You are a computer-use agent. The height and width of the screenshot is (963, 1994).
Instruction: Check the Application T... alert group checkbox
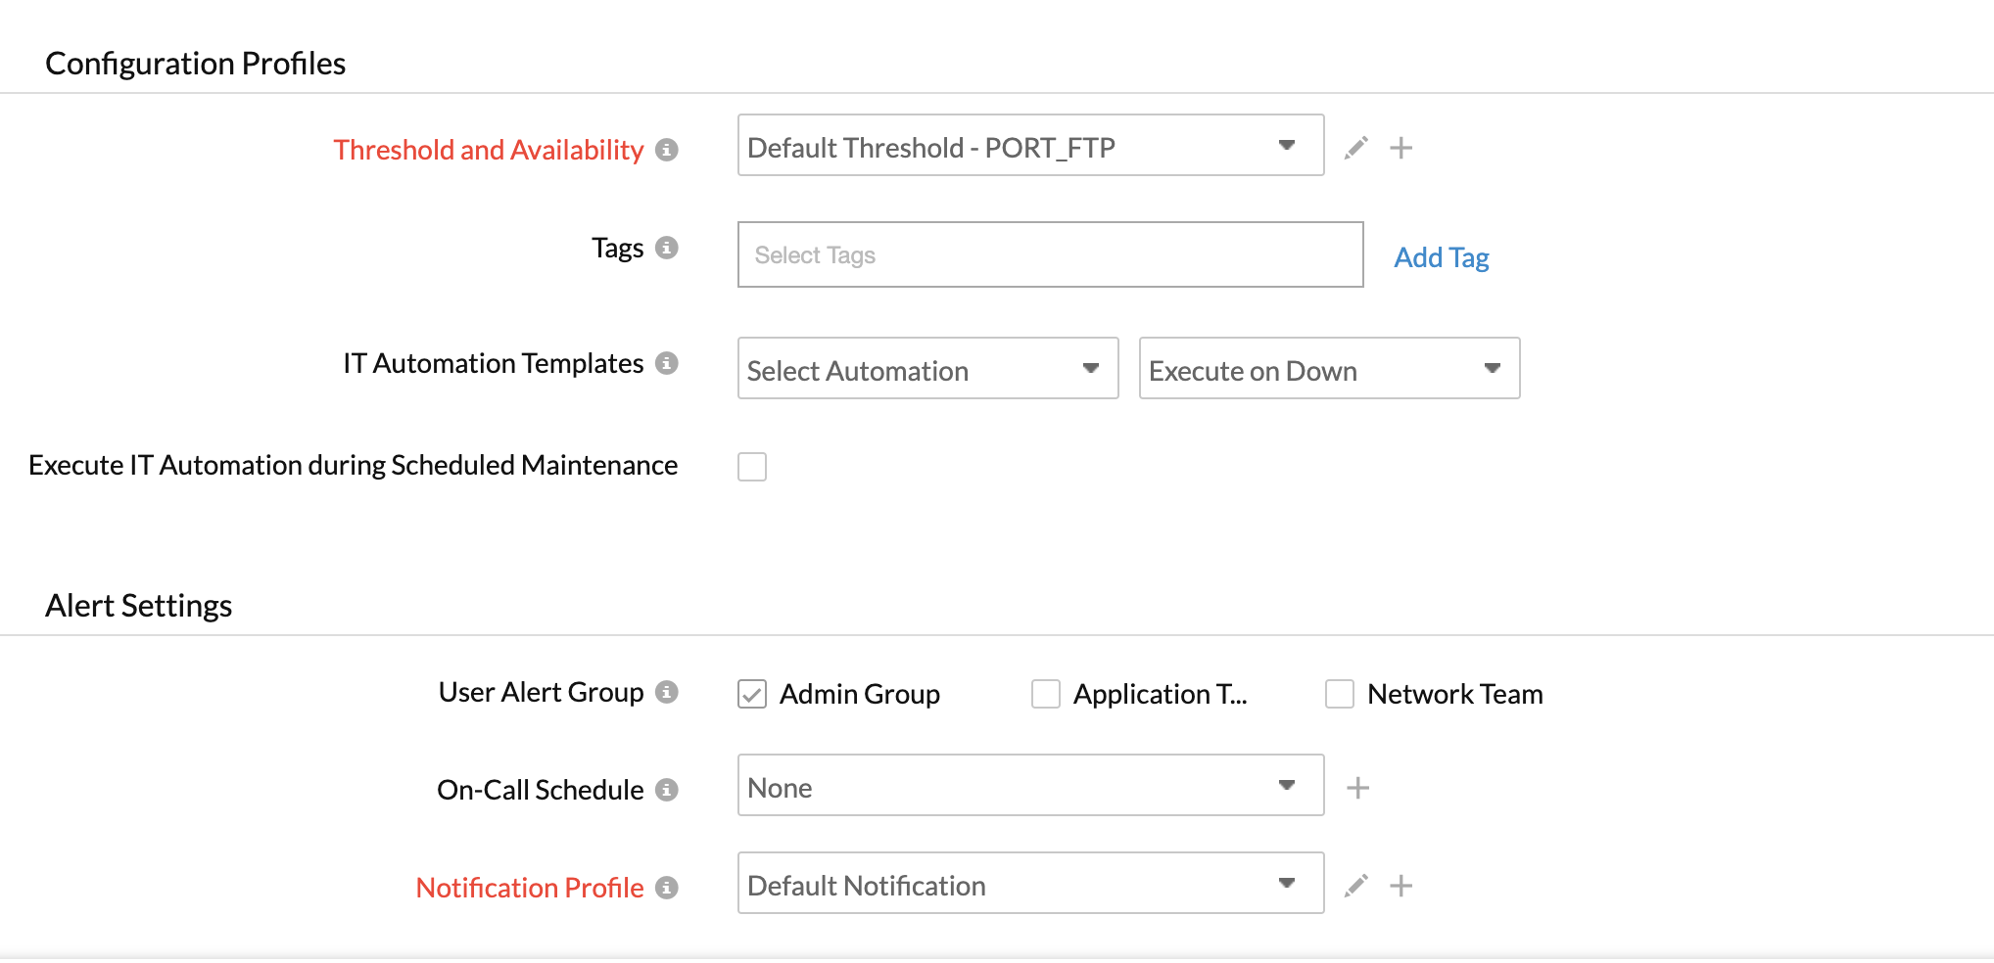coord(1046,694)
